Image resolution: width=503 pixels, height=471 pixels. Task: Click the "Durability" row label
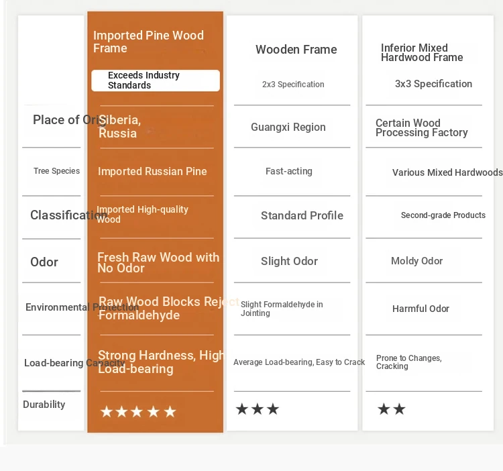(44, 405)
